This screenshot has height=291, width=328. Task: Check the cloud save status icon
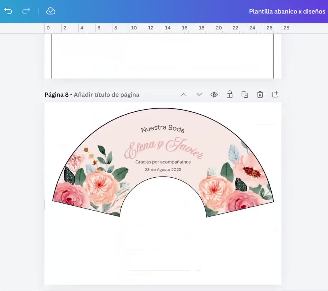[51, 11]
